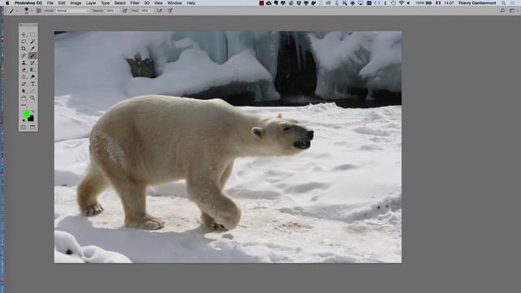
Task: Select the Line shape tool
Action: (x=33, y=91)
